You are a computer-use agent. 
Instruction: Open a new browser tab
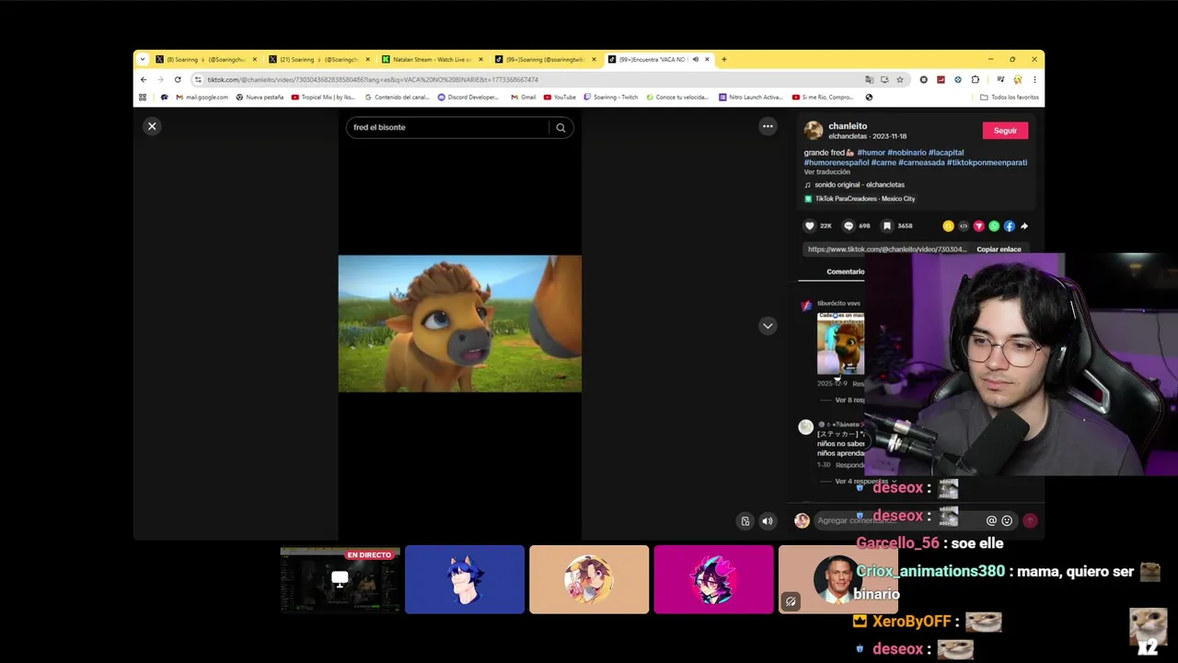pos(723,59)
